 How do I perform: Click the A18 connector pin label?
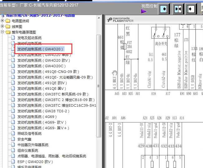(x=153, y=94)
